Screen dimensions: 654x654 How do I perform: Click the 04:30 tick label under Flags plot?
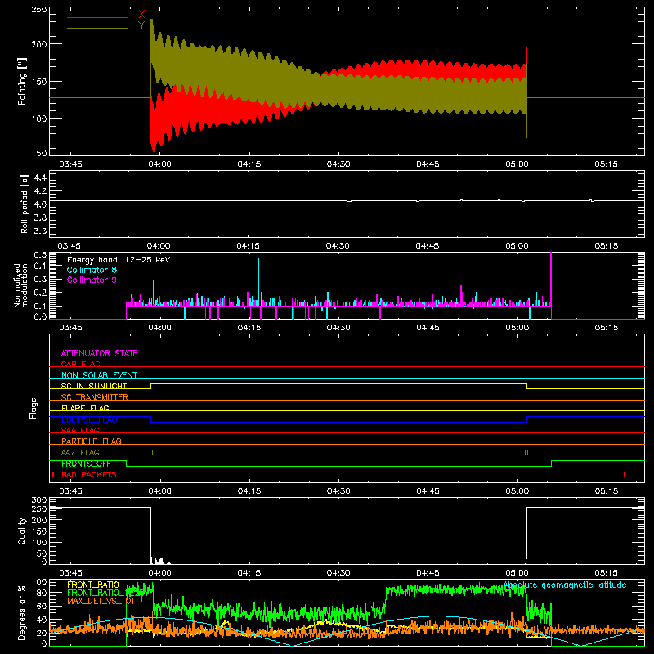338,491
